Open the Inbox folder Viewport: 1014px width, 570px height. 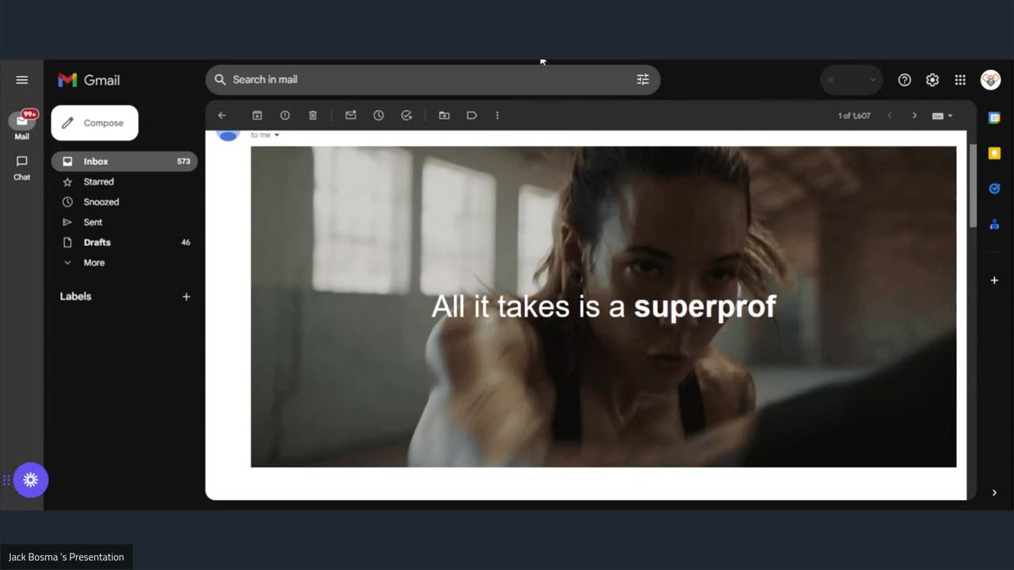point(124,161)
